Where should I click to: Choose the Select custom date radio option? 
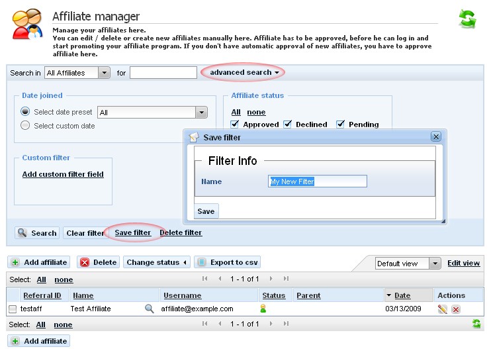tap(26, 125)
